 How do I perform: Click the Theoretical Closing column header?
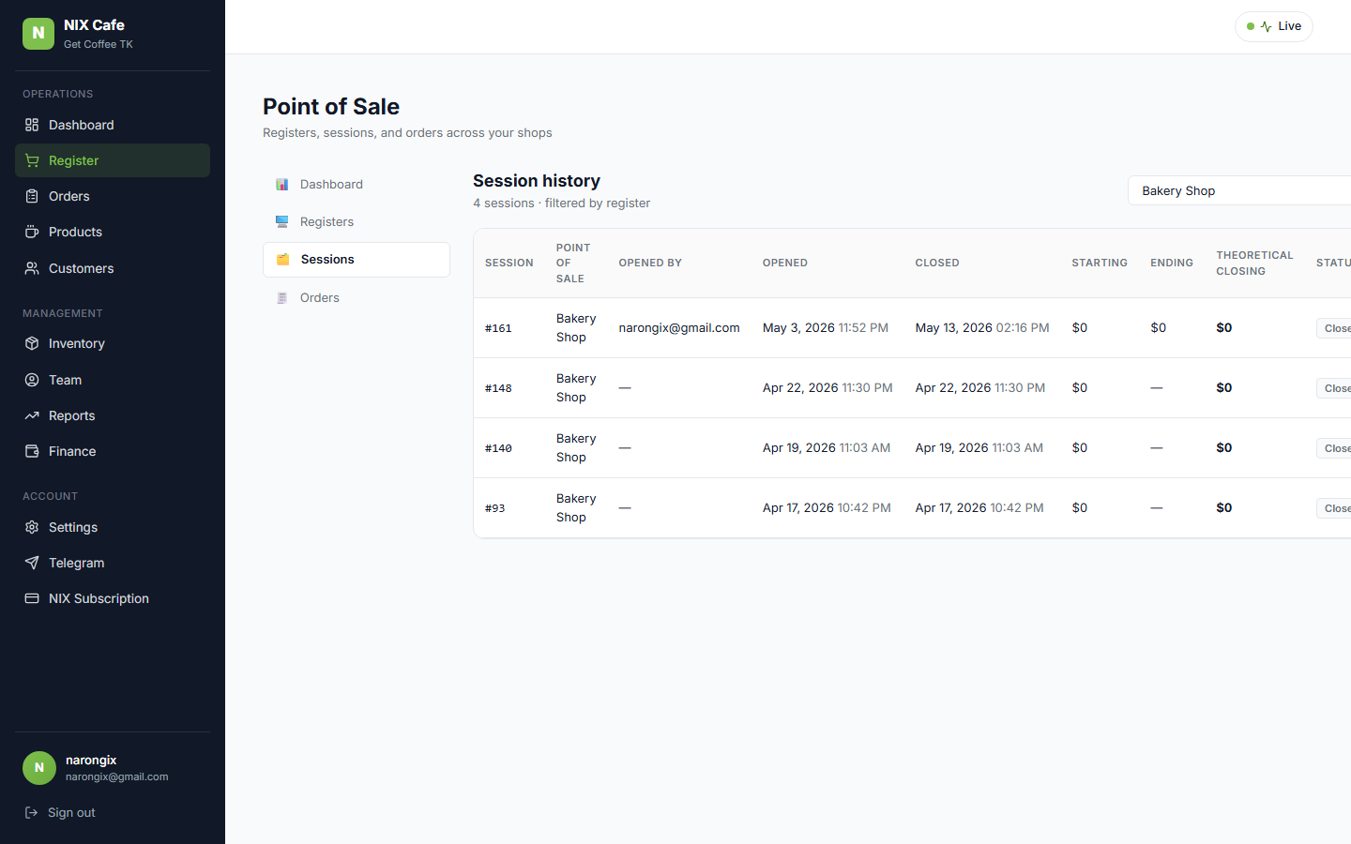coord(1254,264)
